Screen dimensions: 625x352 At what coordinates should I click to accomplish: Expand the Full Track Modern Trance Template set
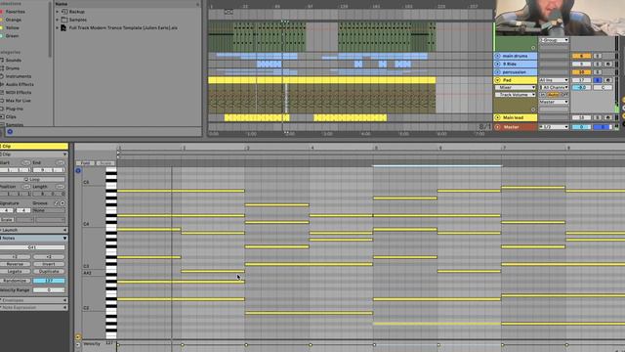pos(57,28)
